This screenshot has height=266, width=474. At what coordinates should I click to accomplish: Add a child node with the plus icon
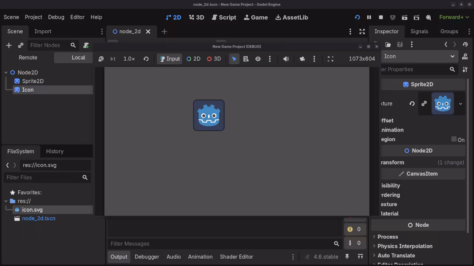click(9, 45)
